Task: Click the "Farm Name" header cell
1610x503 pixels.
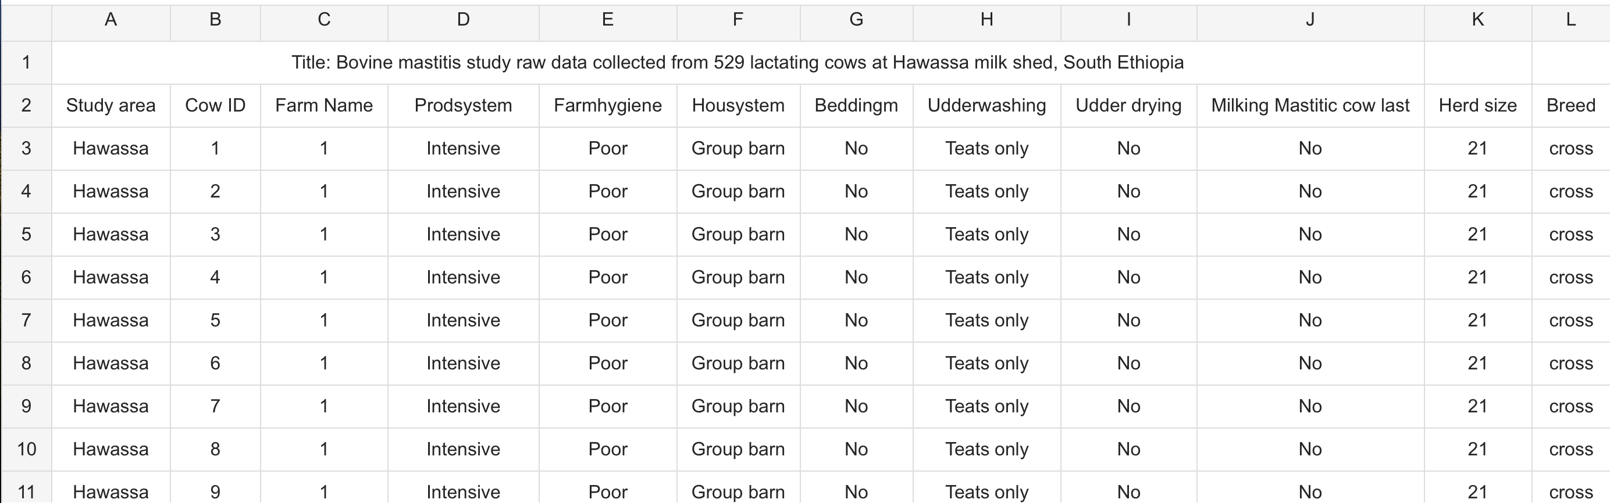Action: point(324,106)
